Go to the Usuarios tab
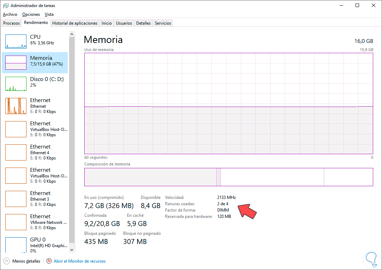Image resolution: width=382 pixels, height=270 pixels. point(124,23)
